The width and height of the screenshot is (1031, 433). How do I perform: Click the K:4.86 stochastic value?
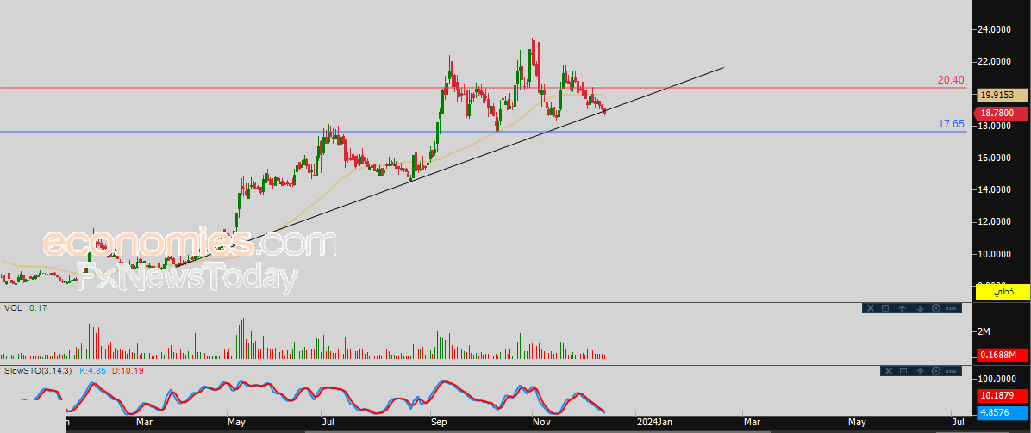click(x=93, y=370)
